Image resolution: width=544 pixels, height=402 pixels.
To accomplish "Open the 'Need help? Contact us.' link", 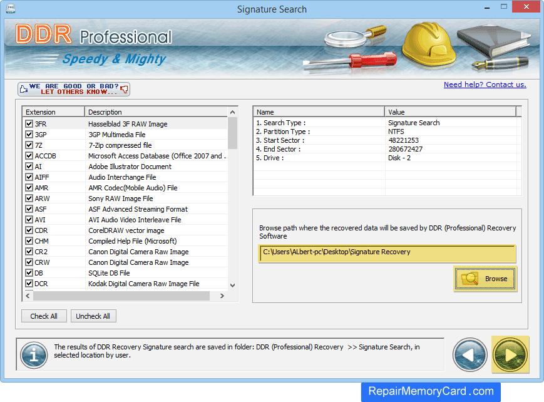I will click(485, 85).
